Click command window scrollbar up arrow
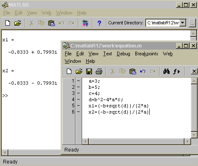This screenshot has width=198, height=166. click(193, 33)
